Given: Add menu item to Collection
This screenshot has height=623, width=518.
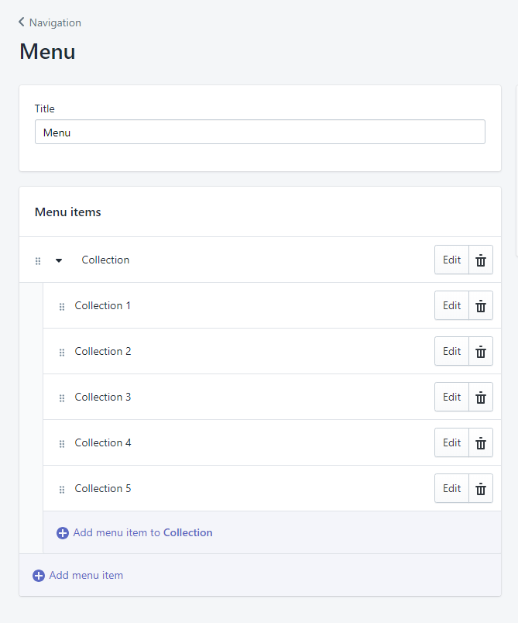Looking at the screenshot, I should pyautogui.click(x=135, y=533).
